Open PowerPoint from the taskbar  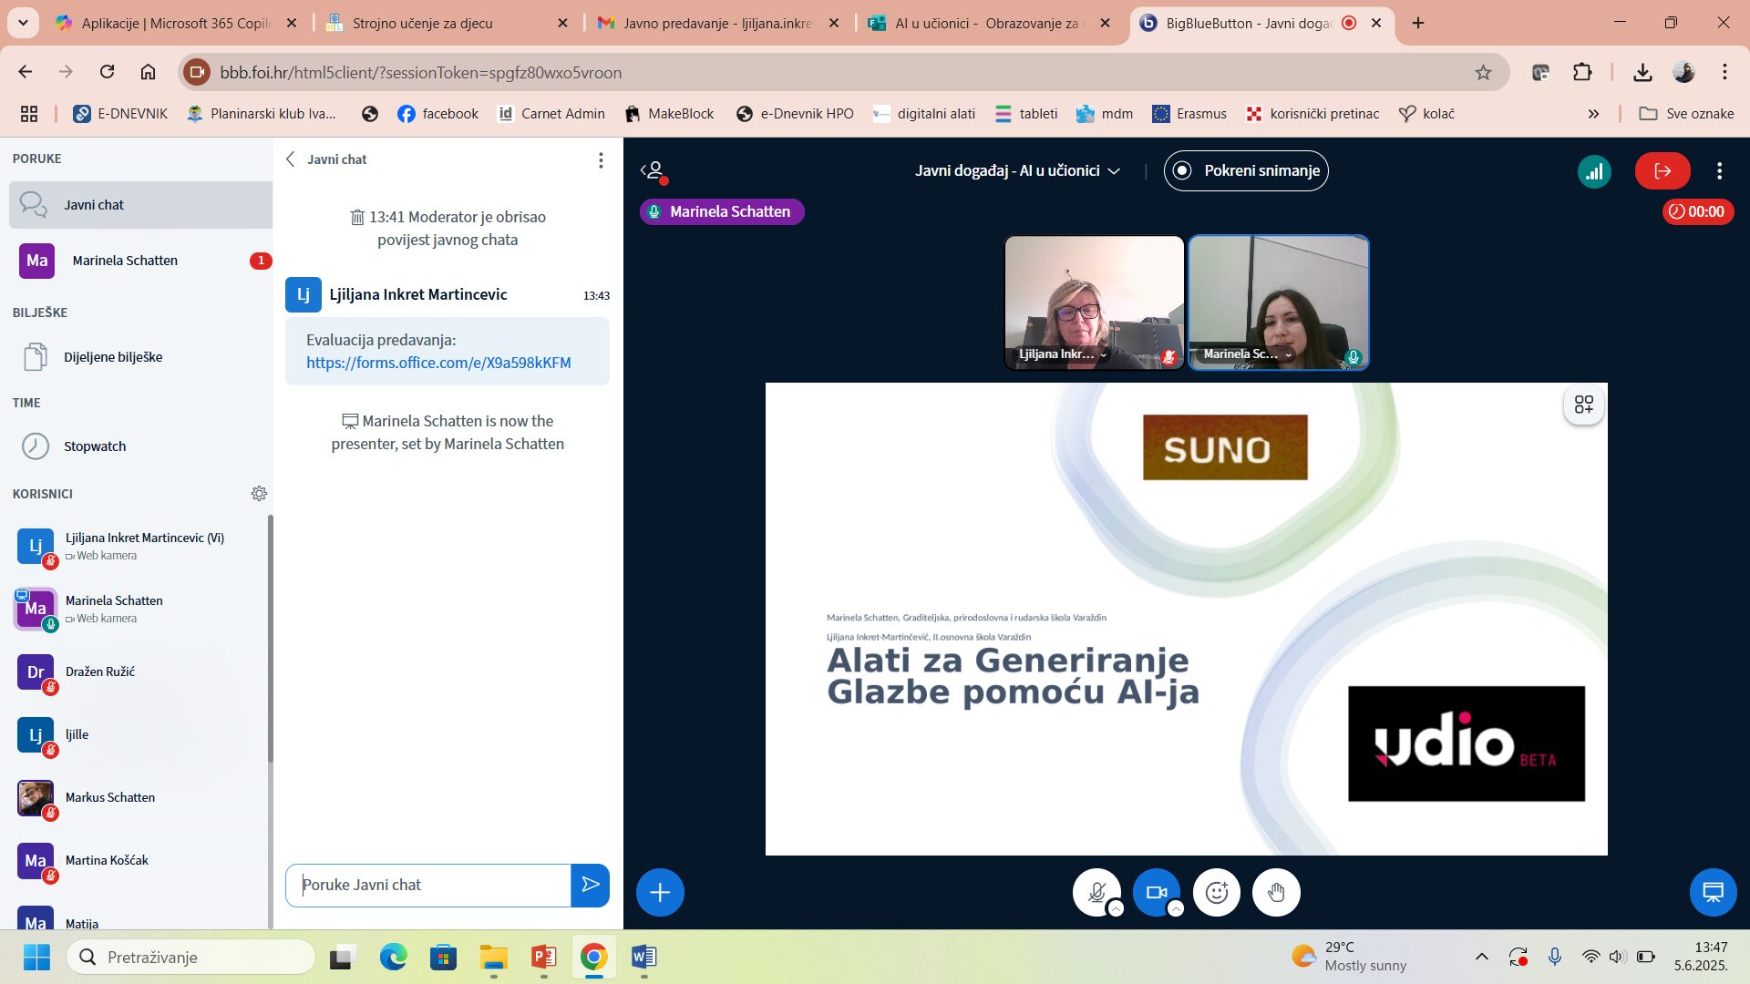click(543, 957)
